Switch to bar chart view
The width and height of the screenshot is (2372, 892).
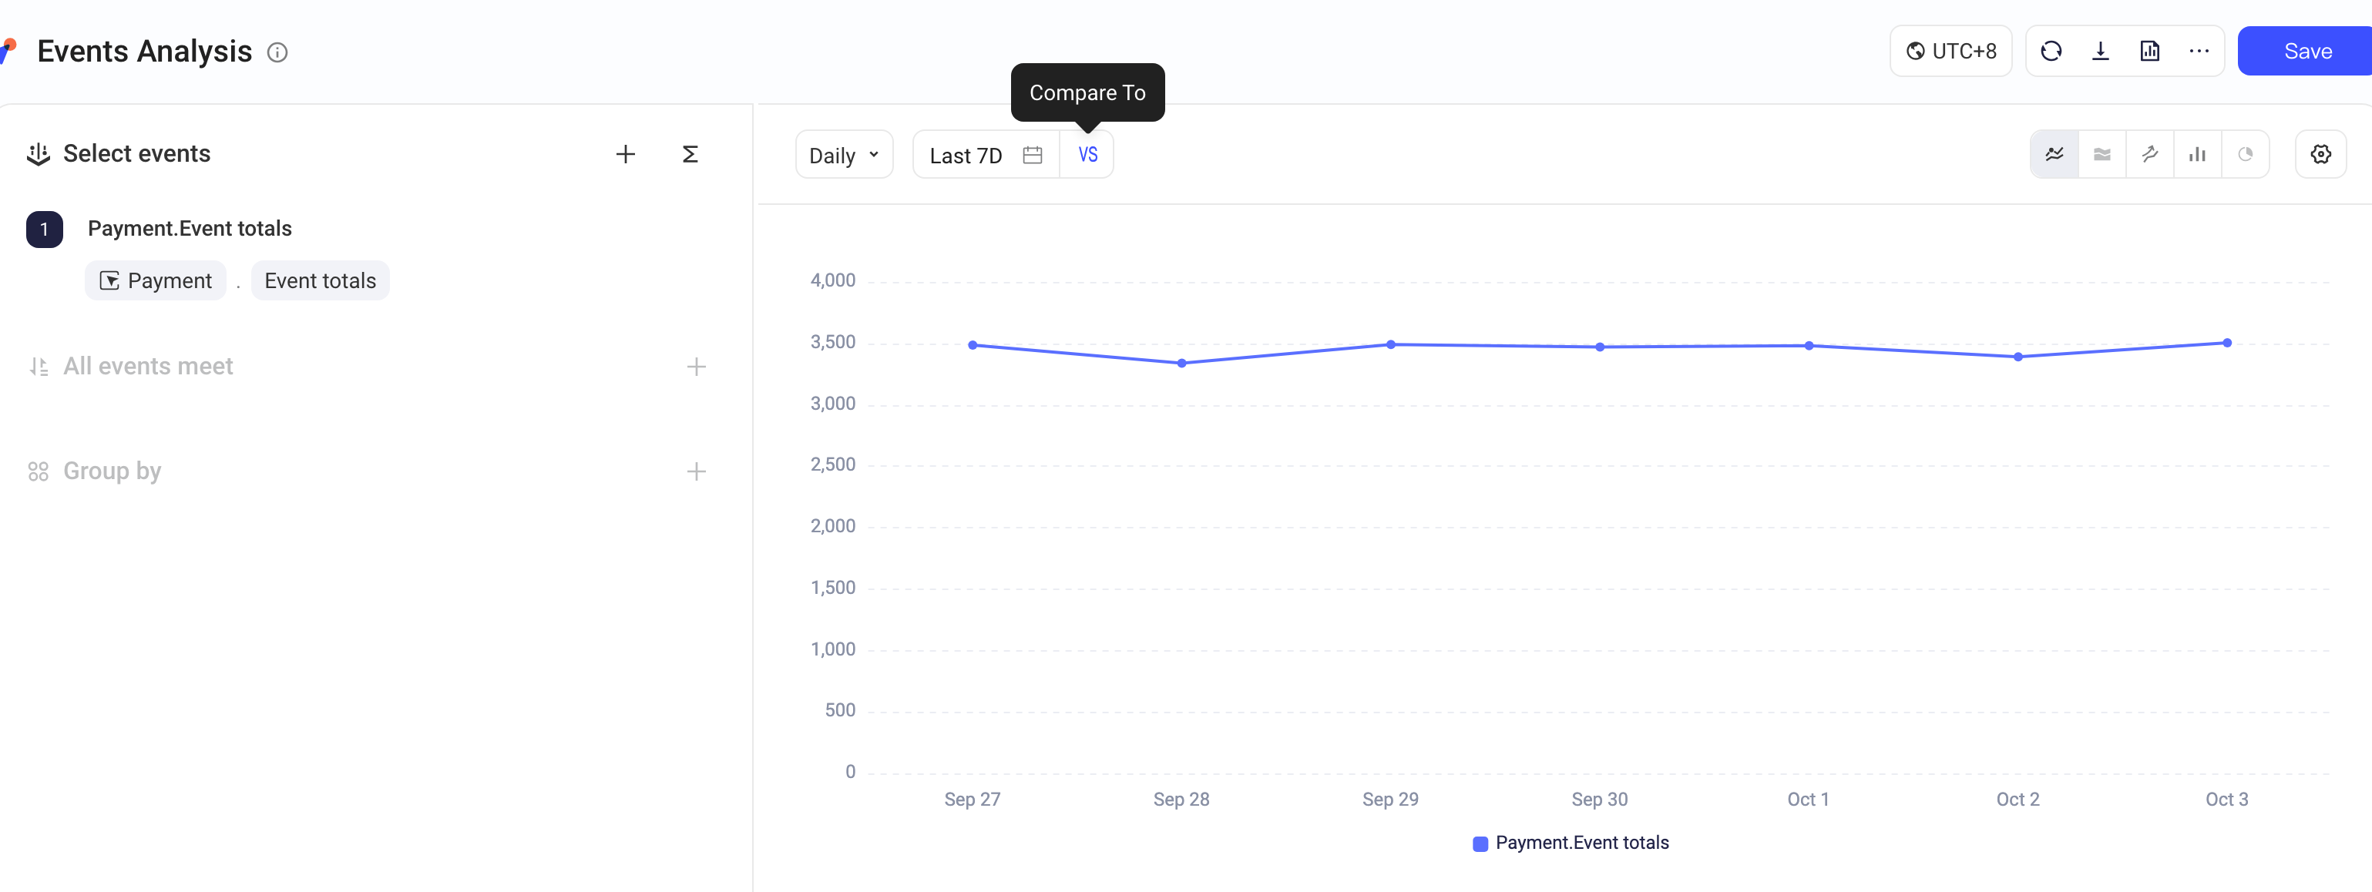(2198, 155)
